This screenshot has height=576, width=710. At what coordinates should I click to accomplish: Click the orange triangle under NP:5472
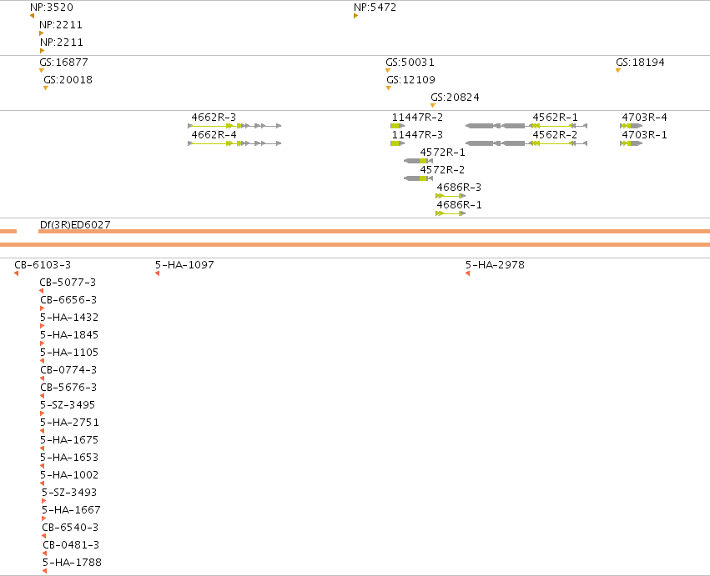coord(356,16)
